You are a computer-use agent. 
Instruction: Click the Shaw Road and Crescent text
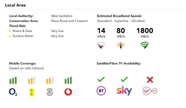point(69,21)
